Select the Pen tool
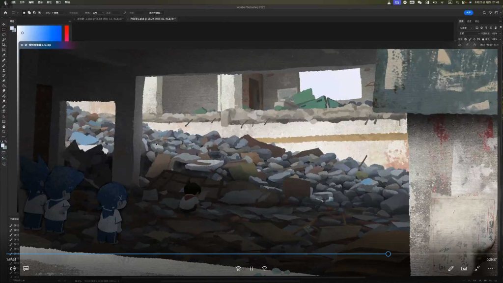 4,106
